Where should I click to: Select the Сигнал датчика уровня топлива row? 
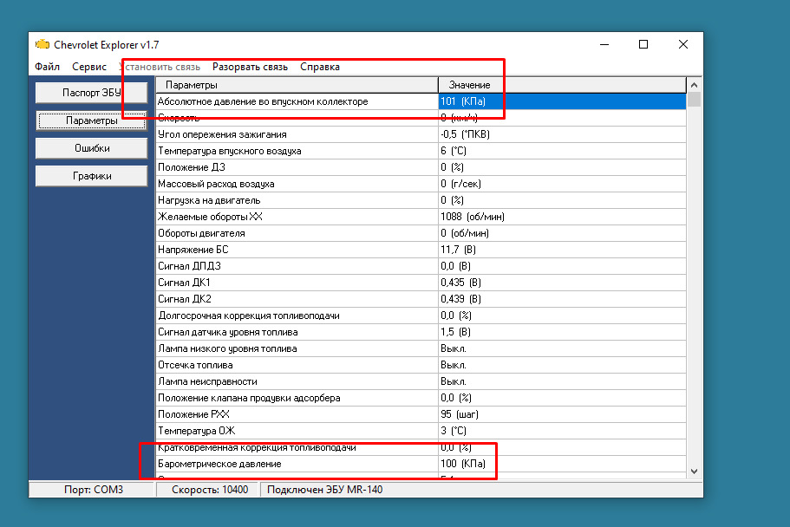coord(421,332)
